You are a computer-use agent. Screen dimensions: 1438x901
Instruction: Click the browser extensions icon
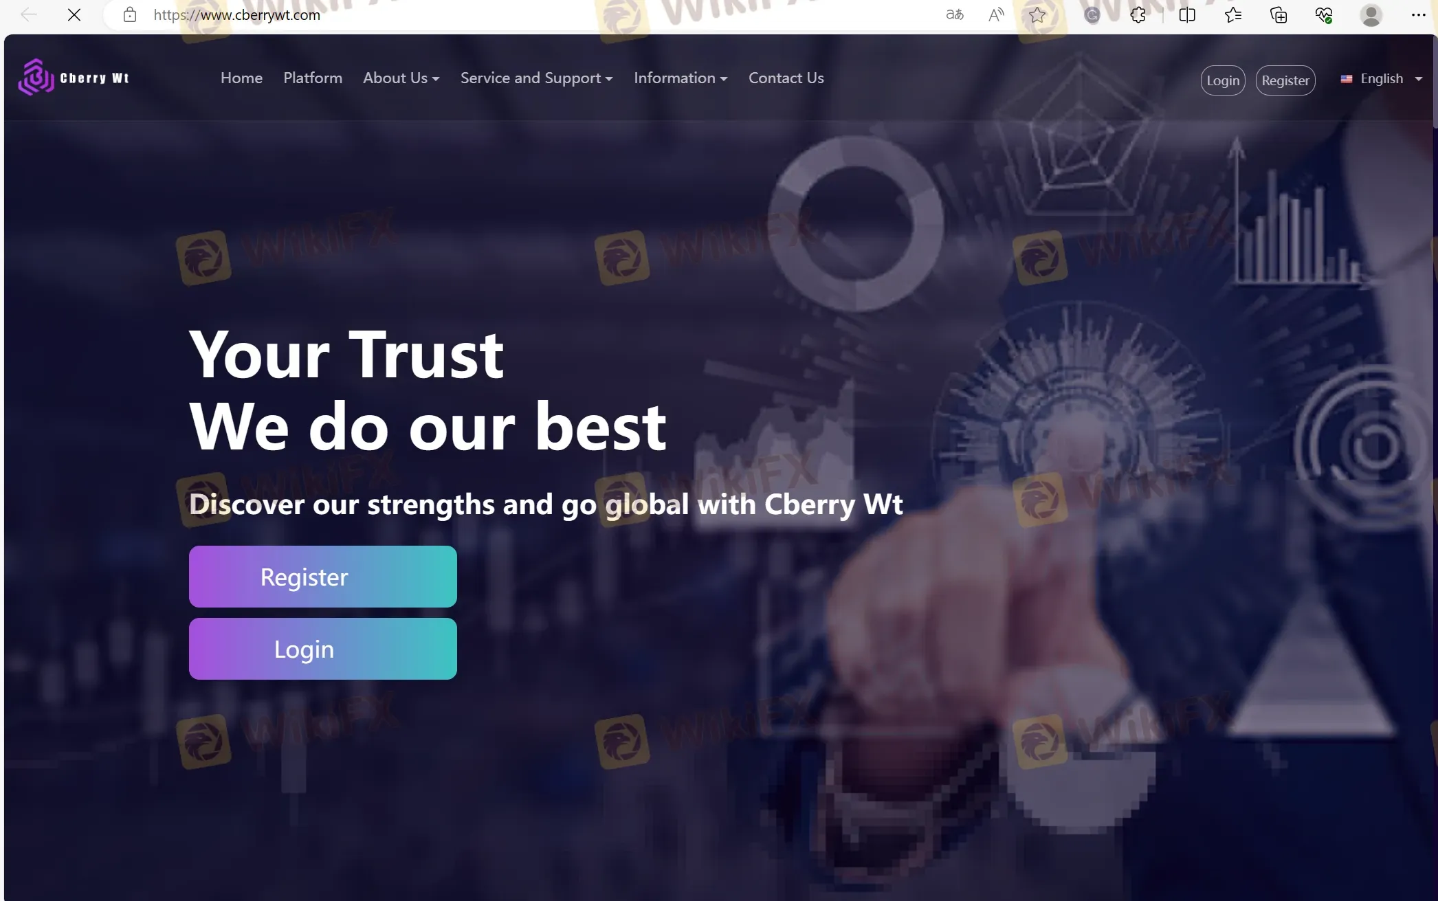pyautogui.click(x=1139, y=14)
